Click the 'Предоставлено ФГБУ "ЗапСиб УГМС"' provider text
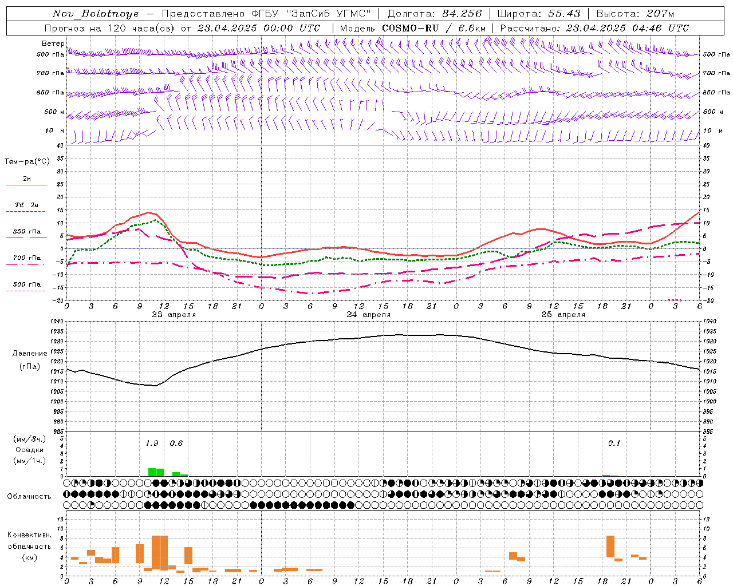This screenshot has width=733, height=586. tap(266, 14)
